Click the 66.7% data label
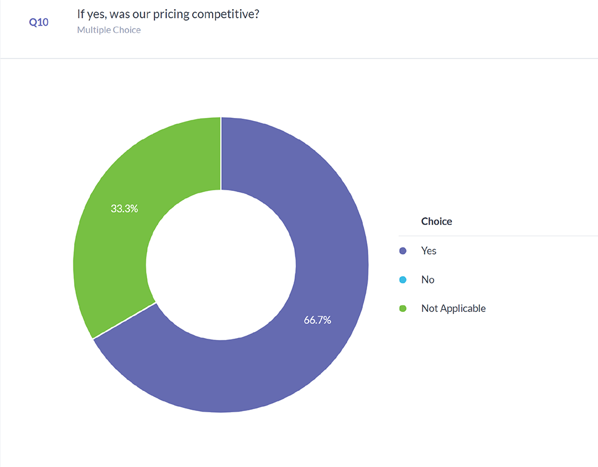 (x=317, y=320)
